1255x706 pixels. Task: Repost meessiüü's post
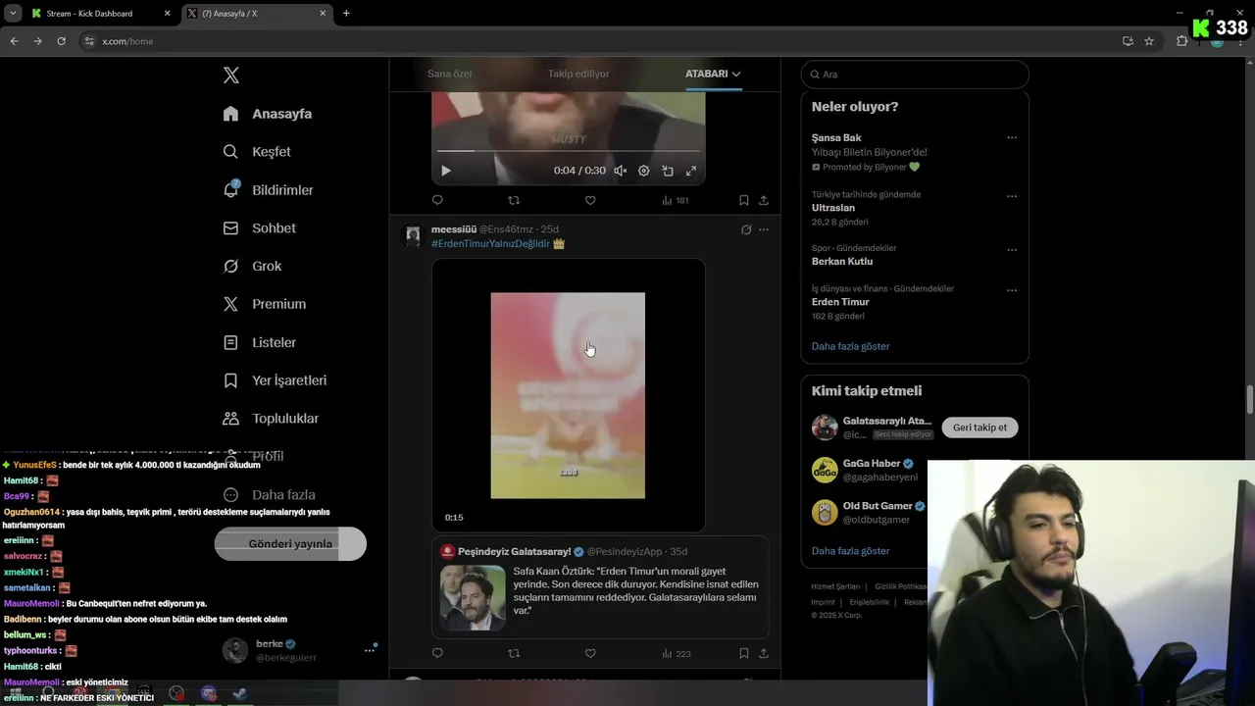tap(514, 653)
